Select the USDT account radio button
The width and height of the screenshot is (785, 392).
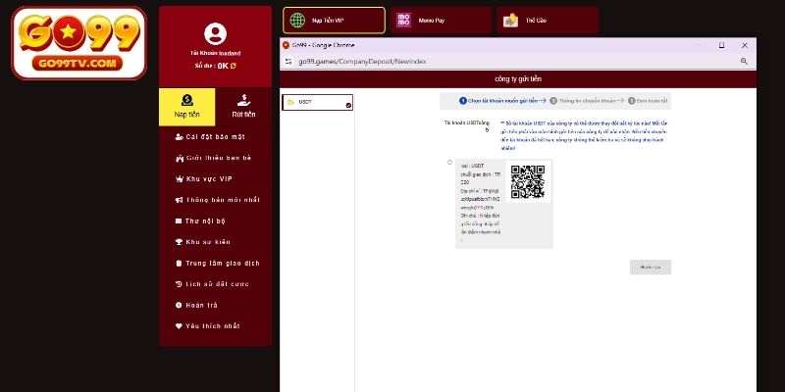[449, 163]
